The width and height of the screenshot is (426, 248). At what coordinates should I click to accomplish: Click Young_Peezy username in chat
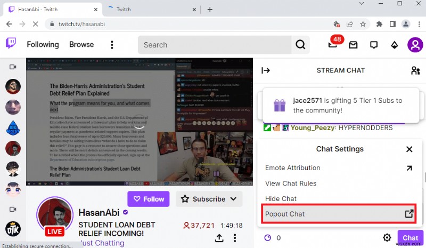(312, 128)
